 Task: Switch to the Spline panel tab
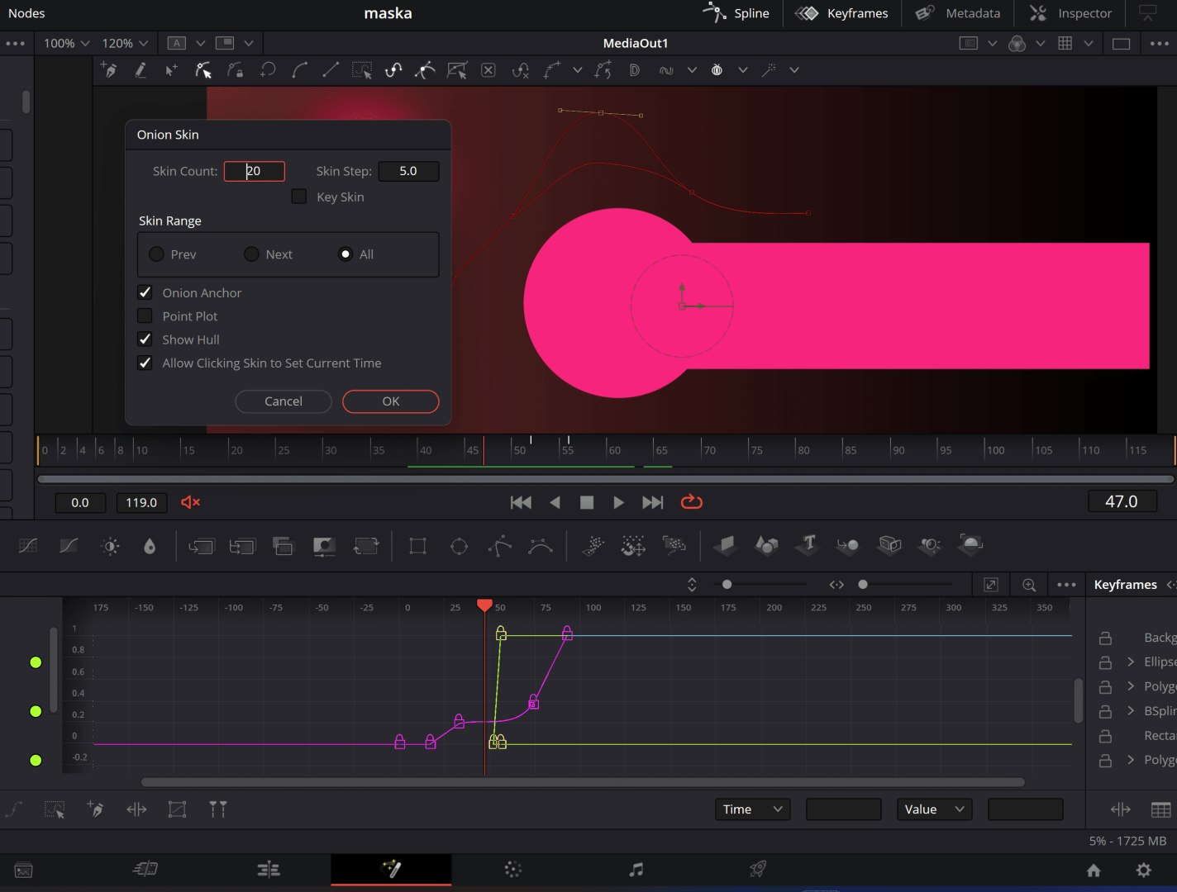[x=736, y=13]
